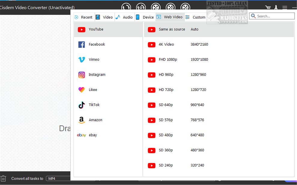Image resolution: width=297 pixels, height=185 pixels.
Task: Focus the Search input field
Action: tap(272, 16)
